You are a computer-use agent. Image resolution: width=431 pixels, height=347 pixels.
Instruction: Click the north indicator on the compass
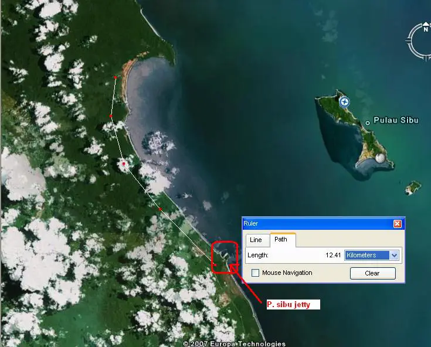[x=426, y=27]
